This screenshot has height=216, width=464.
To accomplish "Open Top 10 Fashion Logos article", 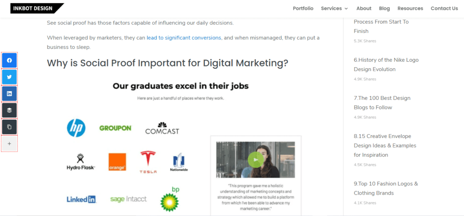I will pyautogui.click(x=385, y=188).
